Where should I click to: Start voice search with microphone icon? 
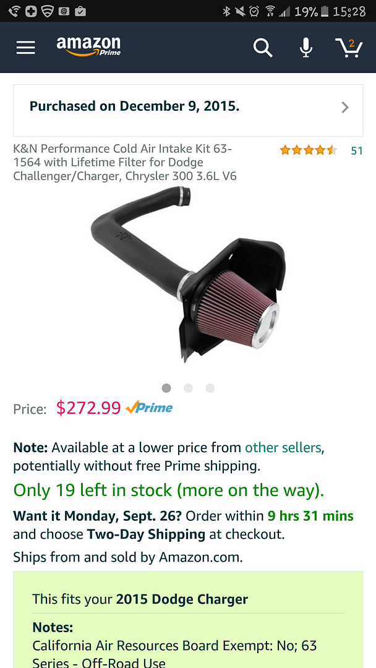pos(305,47)
